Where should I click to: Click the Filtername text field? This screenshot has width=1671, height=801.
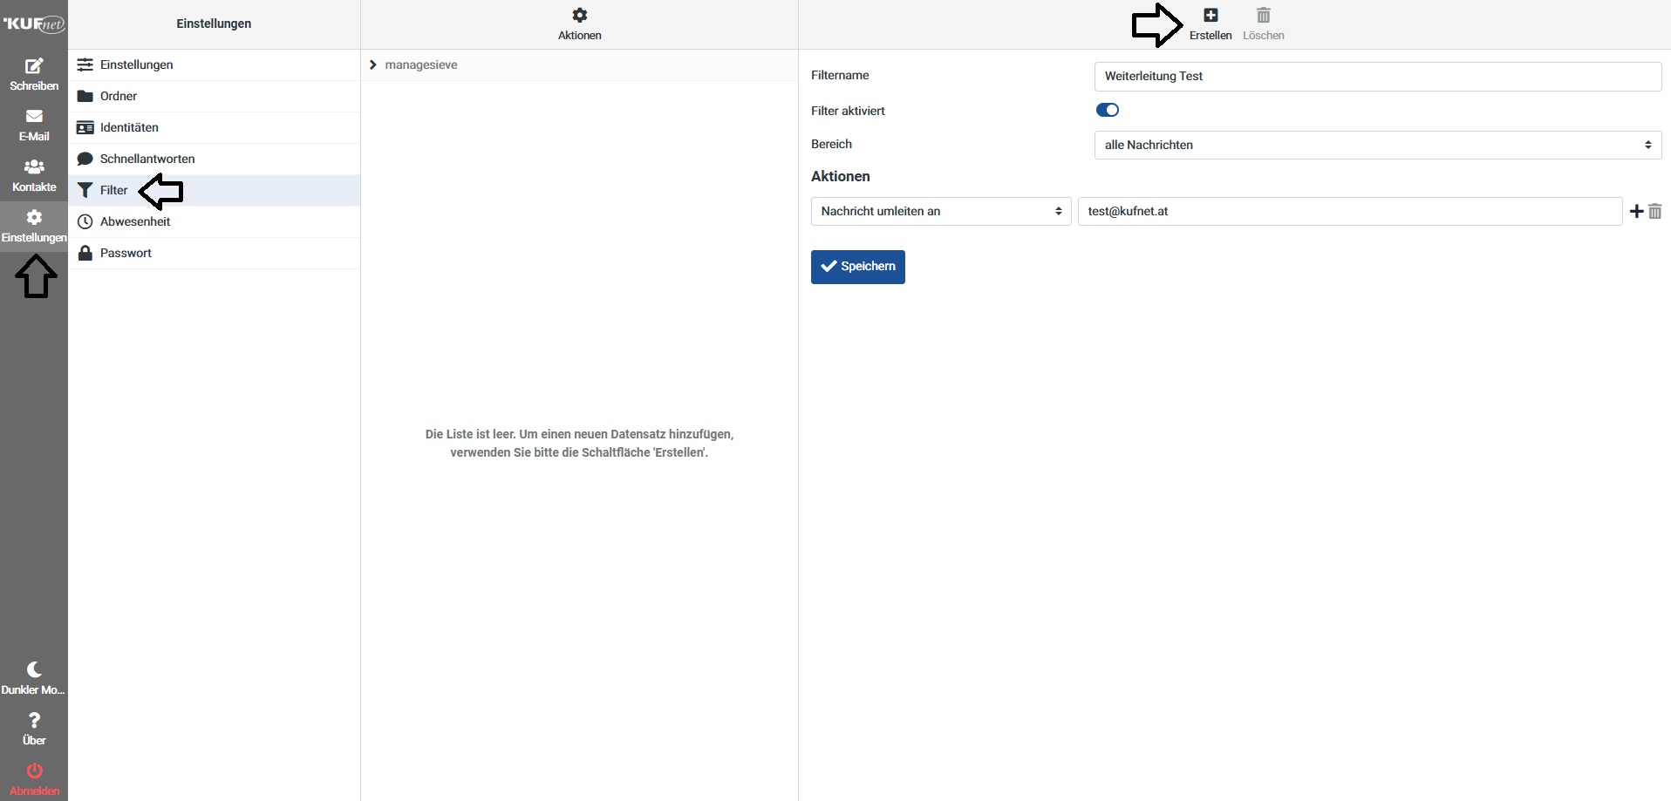tap(1377, 77)
